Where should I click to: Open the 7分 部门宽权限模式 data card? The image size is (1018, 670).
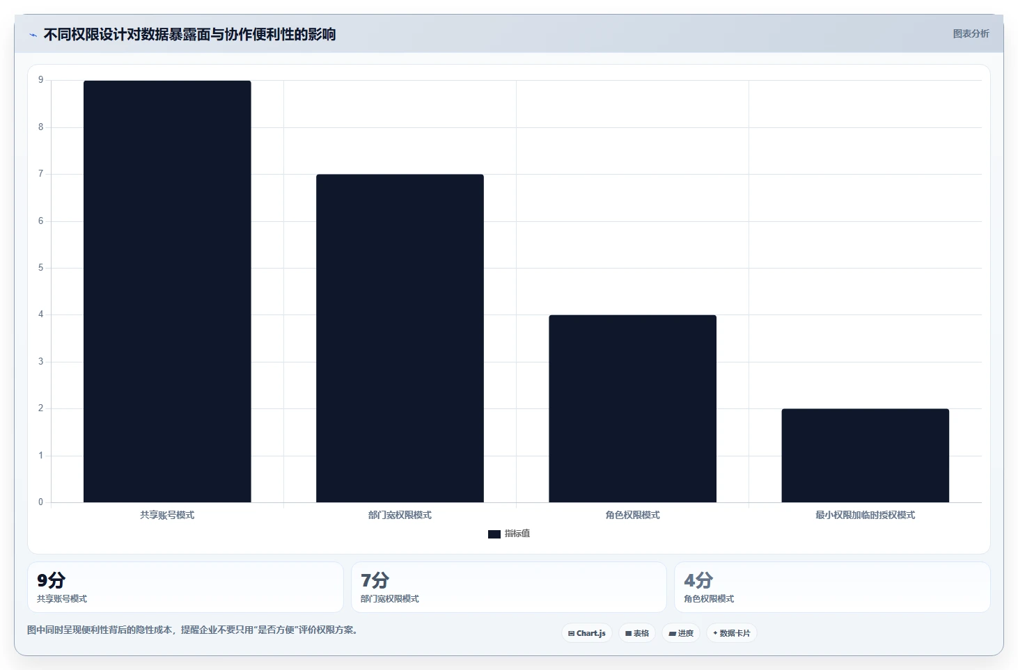tap(509, 587)
